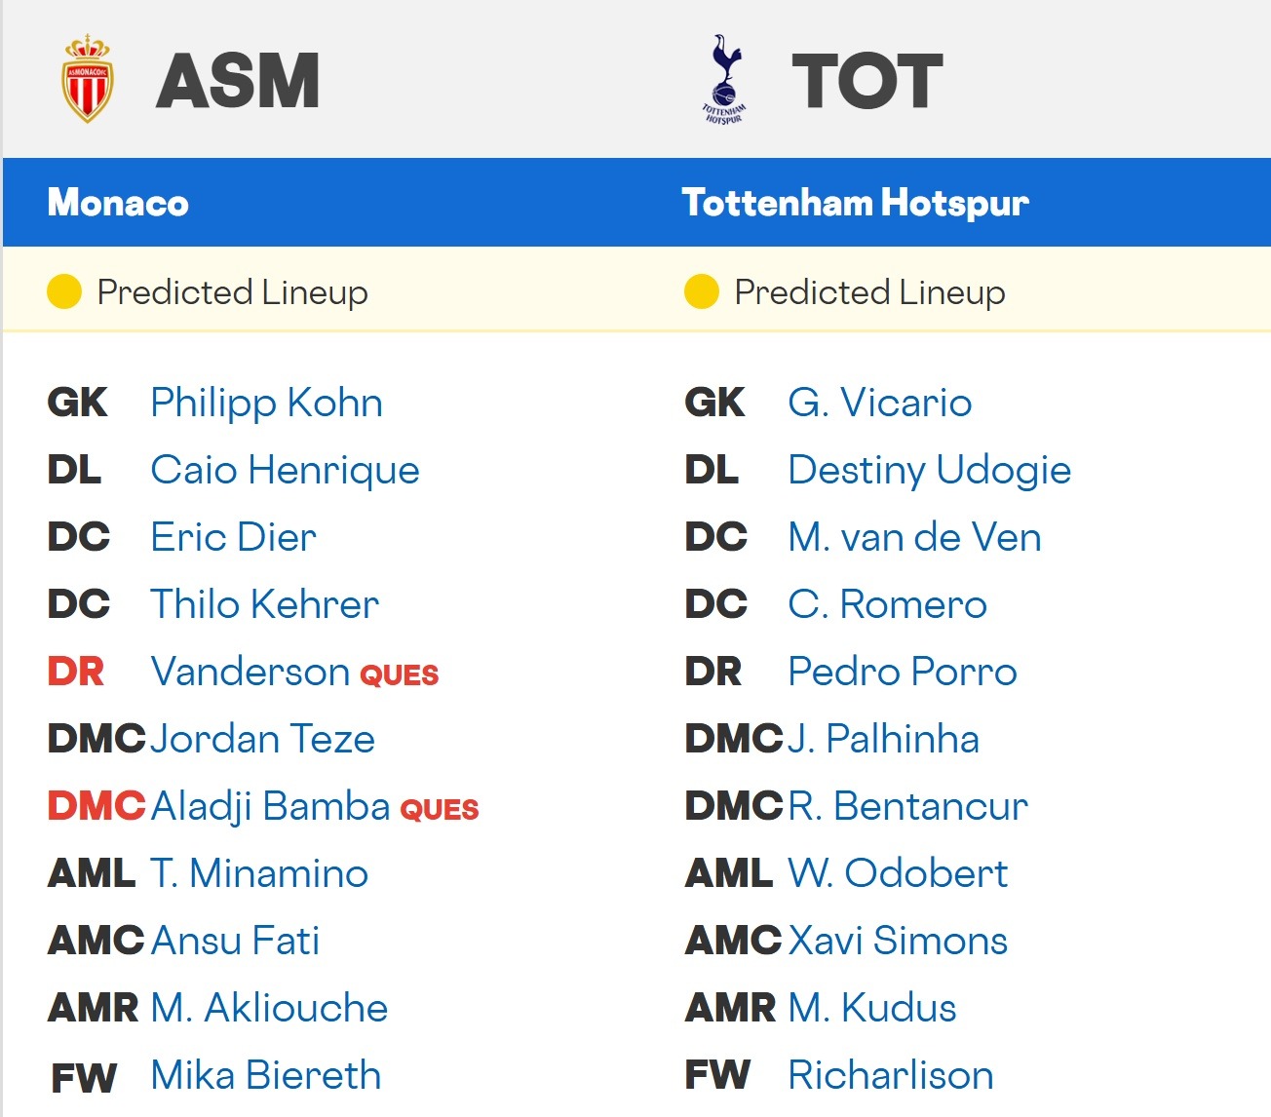
Task: Click the Monaco team header
Action: pyautogui.click(x=118, y=203)
